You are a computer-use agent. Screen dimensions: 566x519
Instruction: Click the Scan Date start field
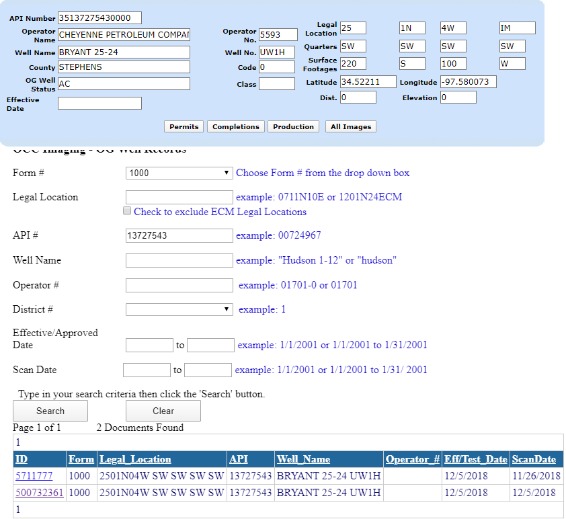coord(147,370)
